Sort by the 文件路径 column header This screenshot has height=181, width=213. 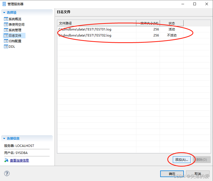pyautogui.click(x=97, y=23)
